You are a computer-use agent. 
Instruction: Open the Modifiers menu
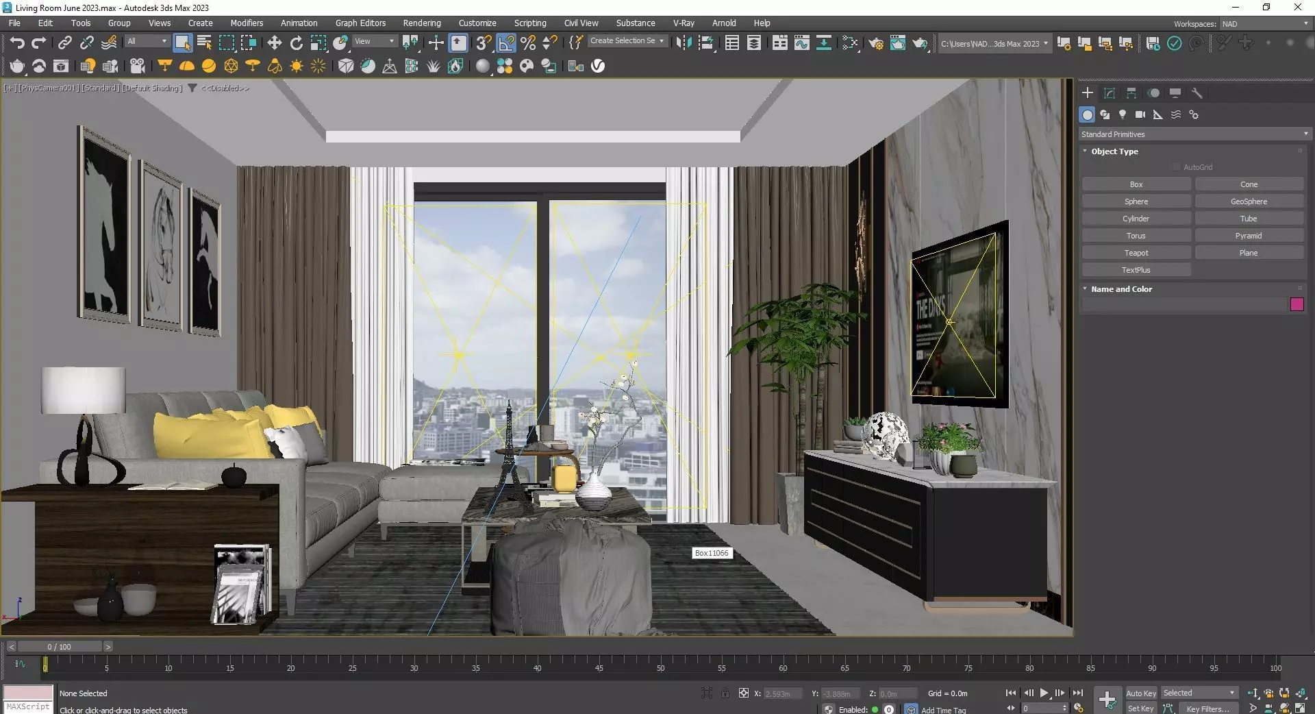click(247, 23)
